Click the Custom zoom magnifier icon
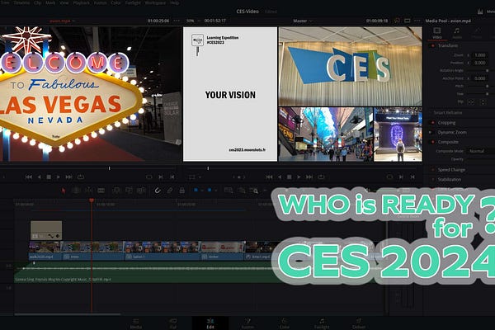 coord(254,191)
